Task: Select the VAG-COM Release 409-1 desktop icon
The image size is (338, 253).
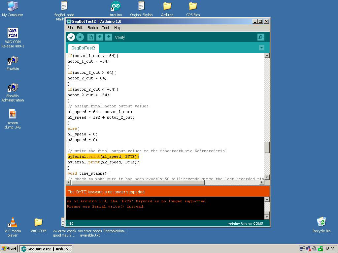Action: 13,38
